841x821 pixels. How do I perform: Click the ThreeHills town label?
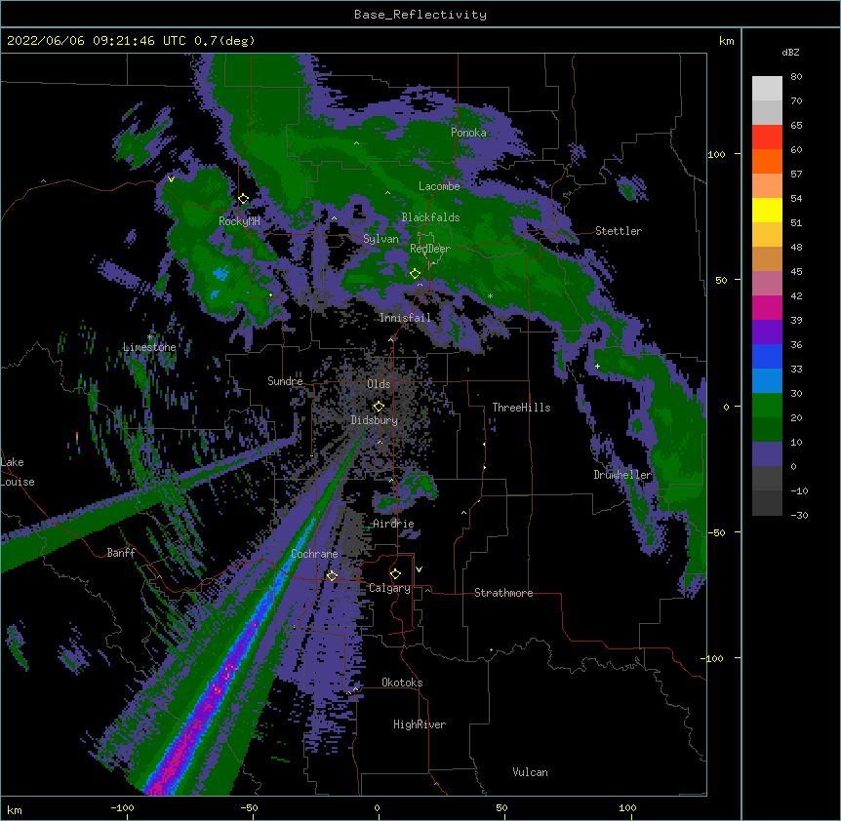pyautogui.click(x=521, y=408)
